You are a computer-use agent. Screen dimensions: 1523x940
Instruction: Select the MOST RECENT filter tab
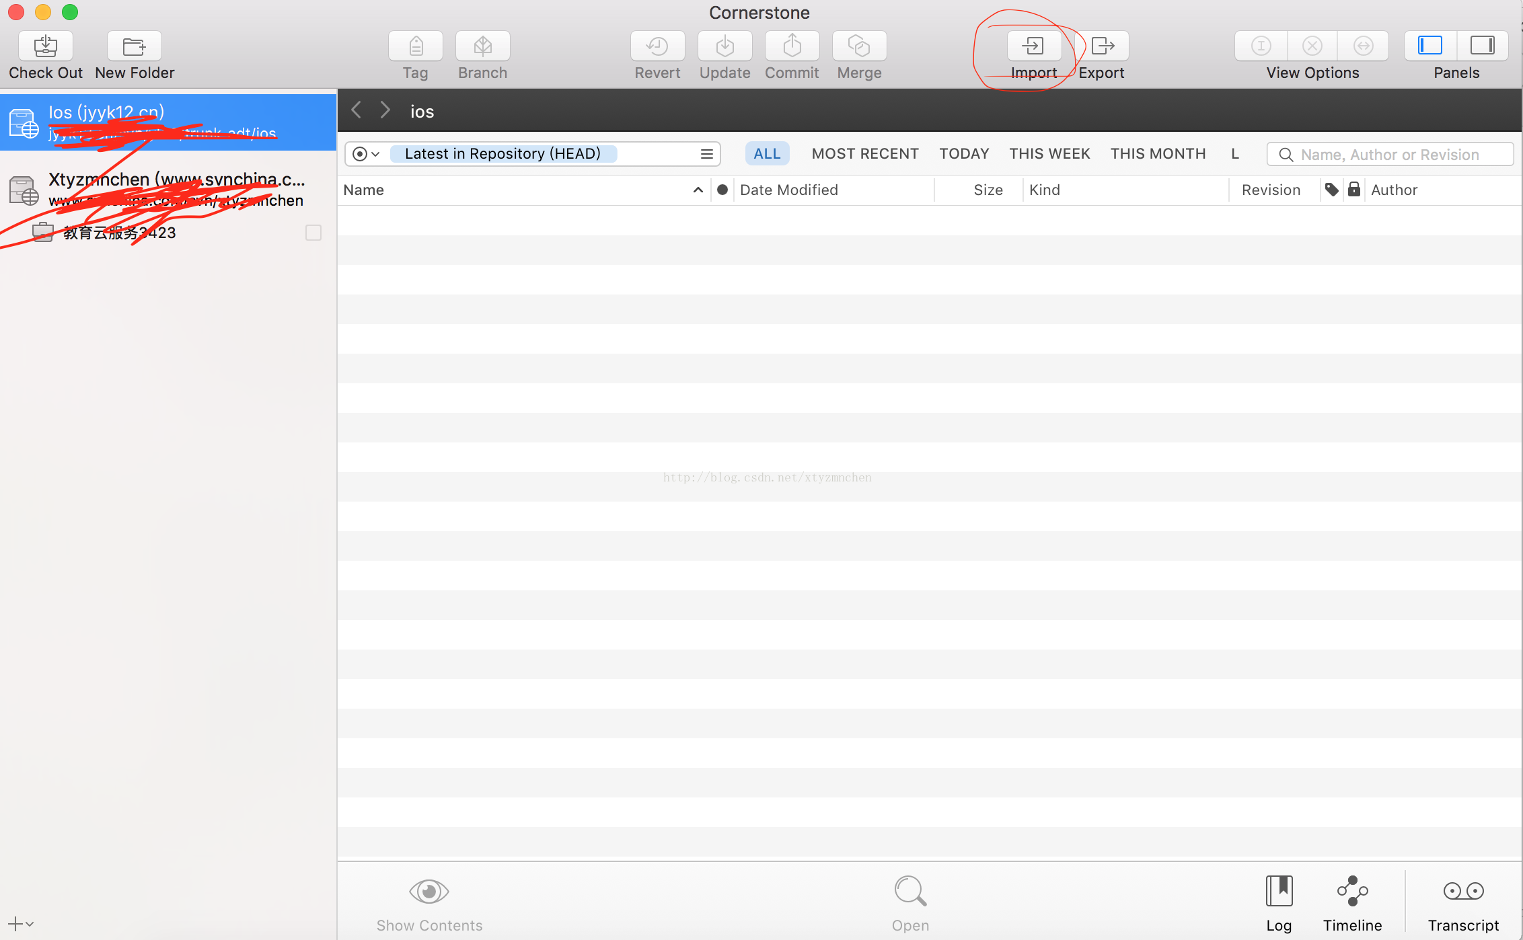865,154
